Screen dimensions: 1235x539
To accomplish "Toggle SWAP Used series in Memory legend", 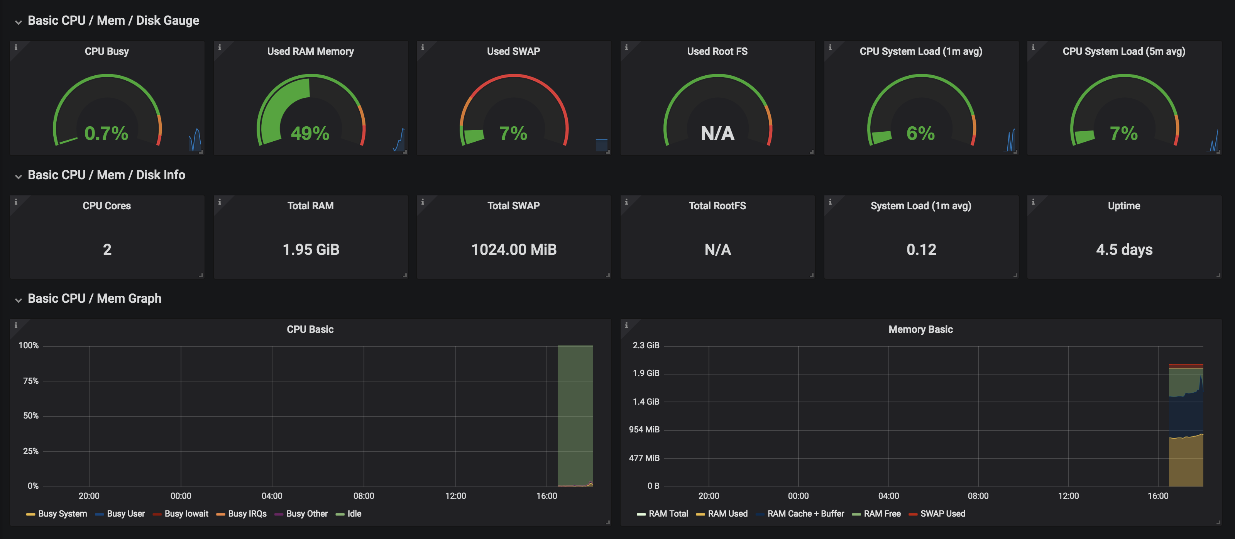I will click(x=942, y=514).
